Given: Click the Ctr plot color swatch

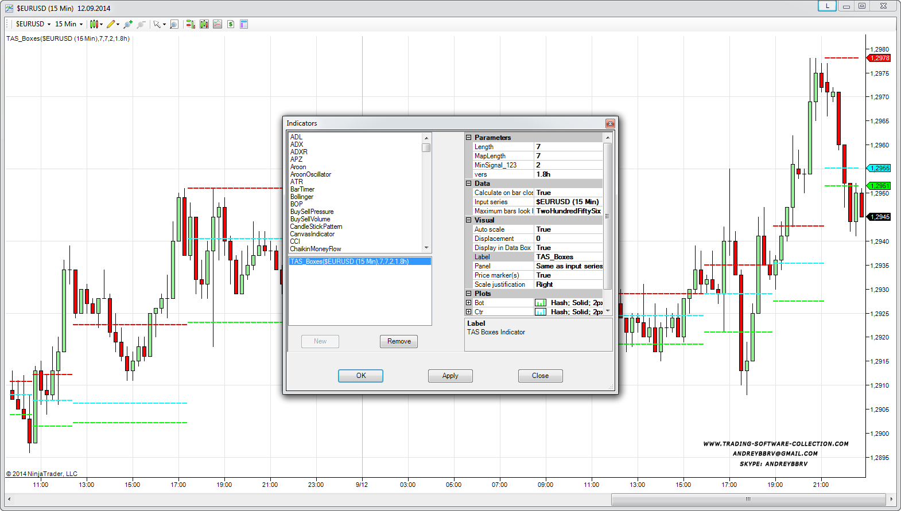Looking at the screenshot, I should (x=541, y=312).
